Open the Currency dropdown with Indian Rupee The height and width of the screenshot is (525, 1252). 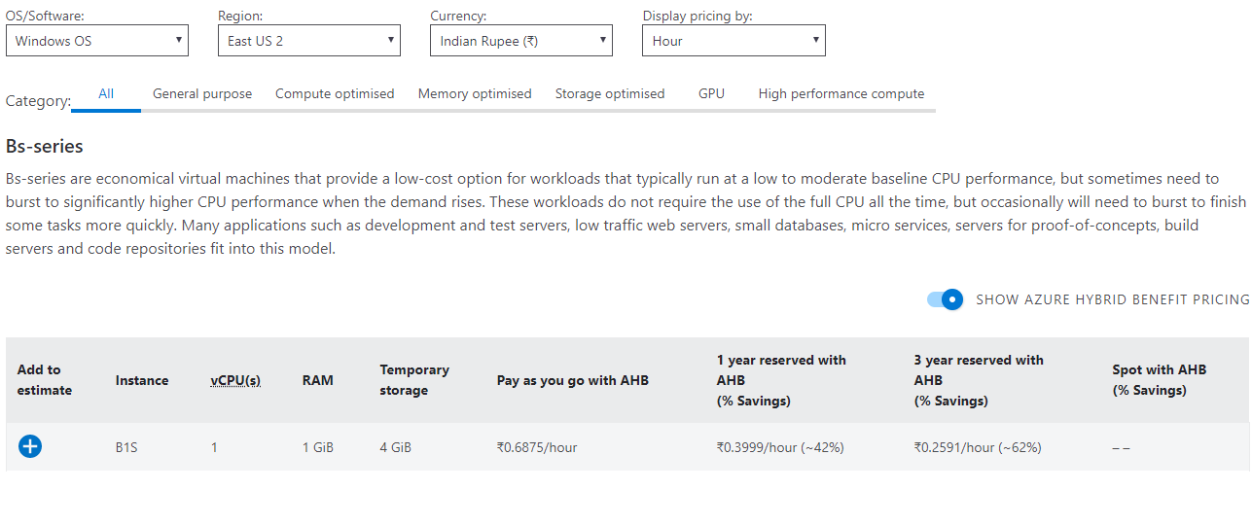[521, 41]
